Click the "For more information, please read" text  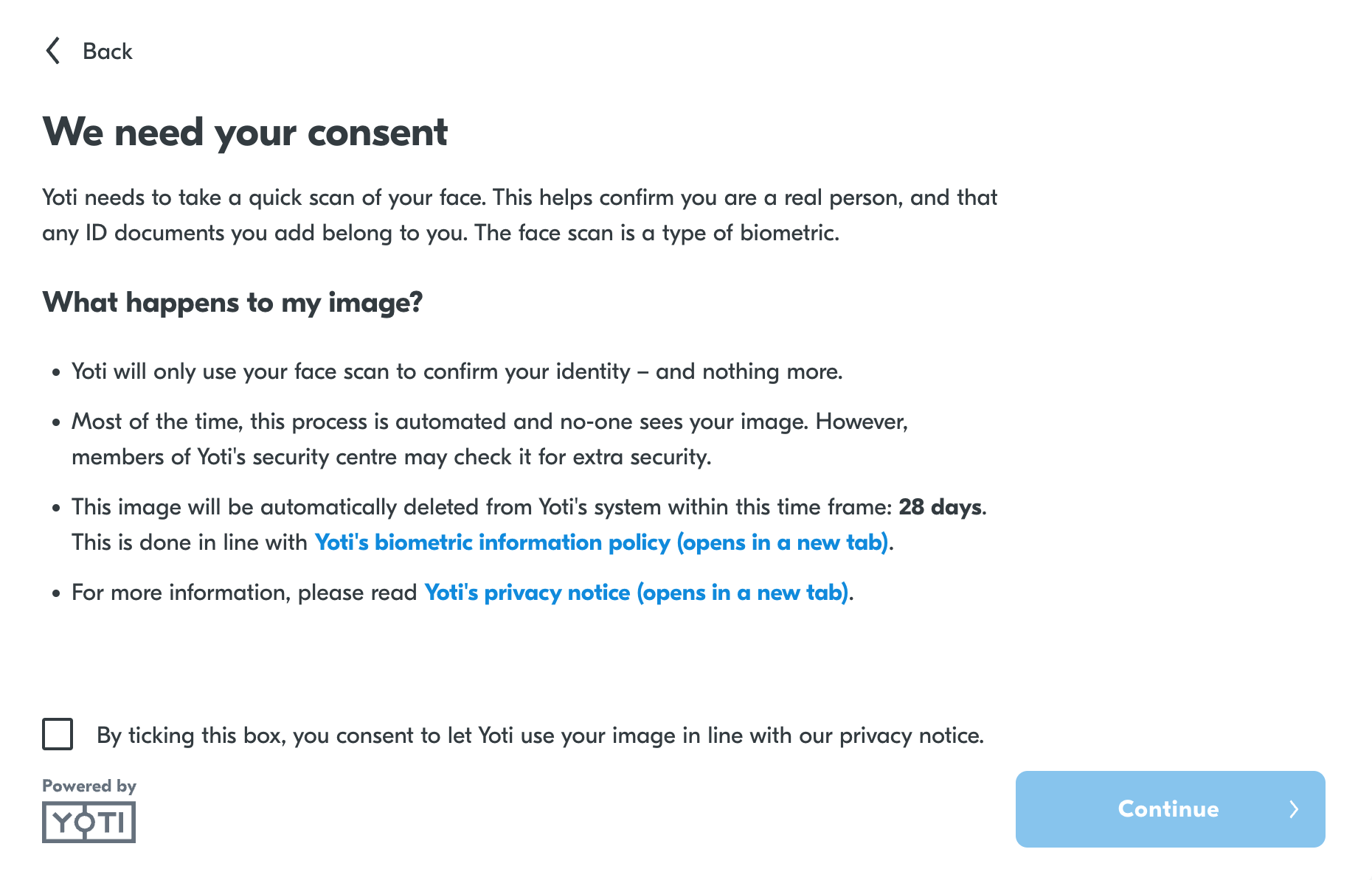pos(244,593)
